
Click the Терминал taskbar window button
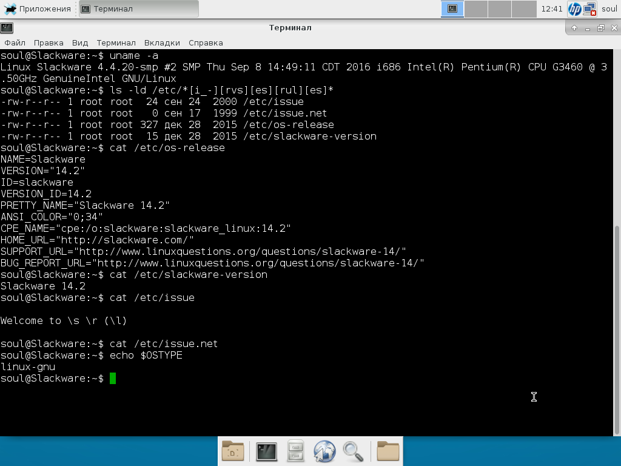pyautogui.click(x=139, y=8)
